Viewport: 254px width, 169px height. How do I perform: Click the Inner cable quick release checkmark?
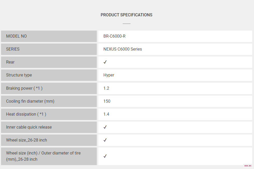(x=105, y=127)
